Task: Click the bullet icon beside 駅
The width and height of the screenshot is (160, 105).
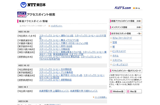Action: [111, 47]
